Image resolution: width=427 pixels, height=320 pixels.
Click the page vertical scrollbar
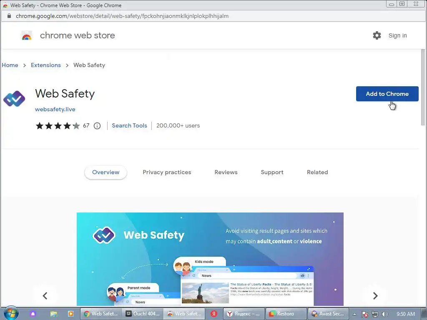(423, 87)
